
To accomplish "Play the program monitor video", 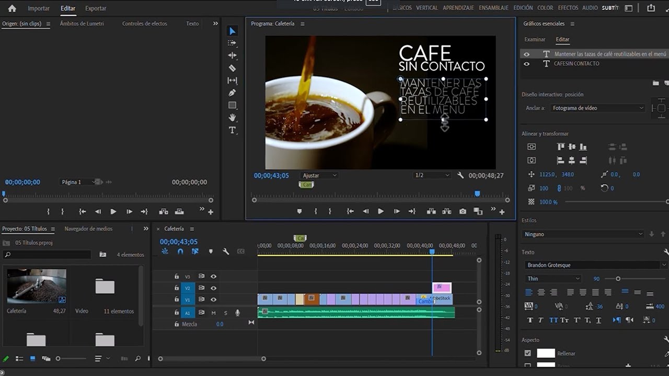I will [x=380, y=211].
